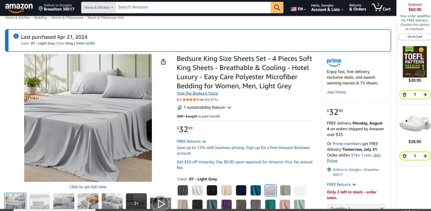Screen dimensions: 431x211
Task: Open the shopping cart icon
Action: pyautogui.click(x=381, y=7)
